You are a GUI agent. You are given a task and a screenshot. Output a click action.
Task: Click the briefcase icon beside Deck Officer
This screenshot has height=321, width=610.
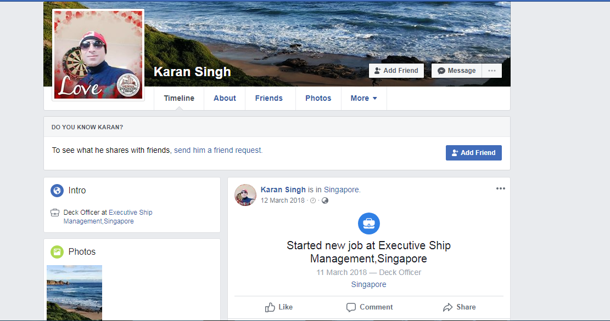[55, 213]
